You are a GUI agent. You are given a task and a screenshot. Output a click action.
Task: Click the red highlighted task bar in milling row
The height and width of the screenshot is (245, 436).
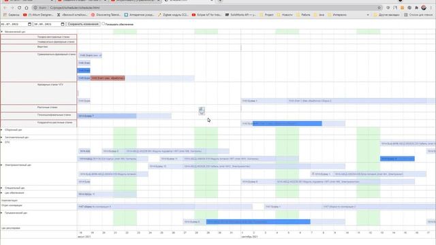(x=108, y=78)
